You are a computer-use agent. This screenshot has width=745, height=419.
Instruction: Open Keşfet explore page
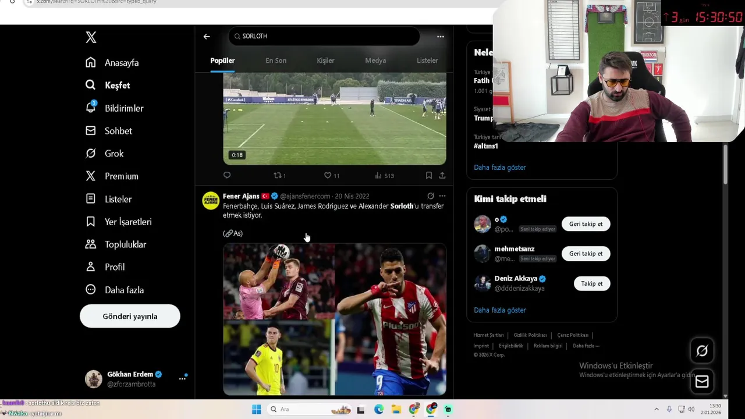108,86
